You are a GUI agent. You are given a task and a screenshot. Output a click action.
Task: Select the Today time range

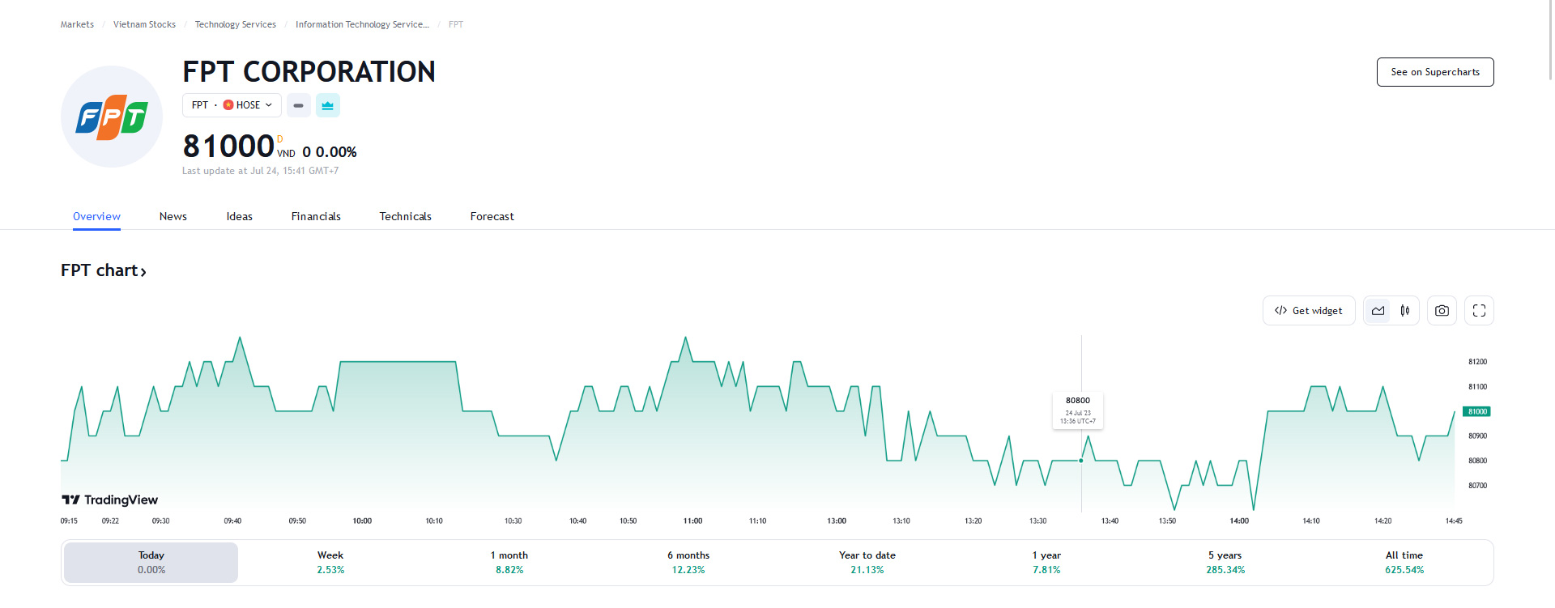point(151,562)
